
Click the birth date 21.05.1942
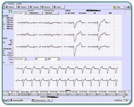pyautogui.click(x=70, y=13)
